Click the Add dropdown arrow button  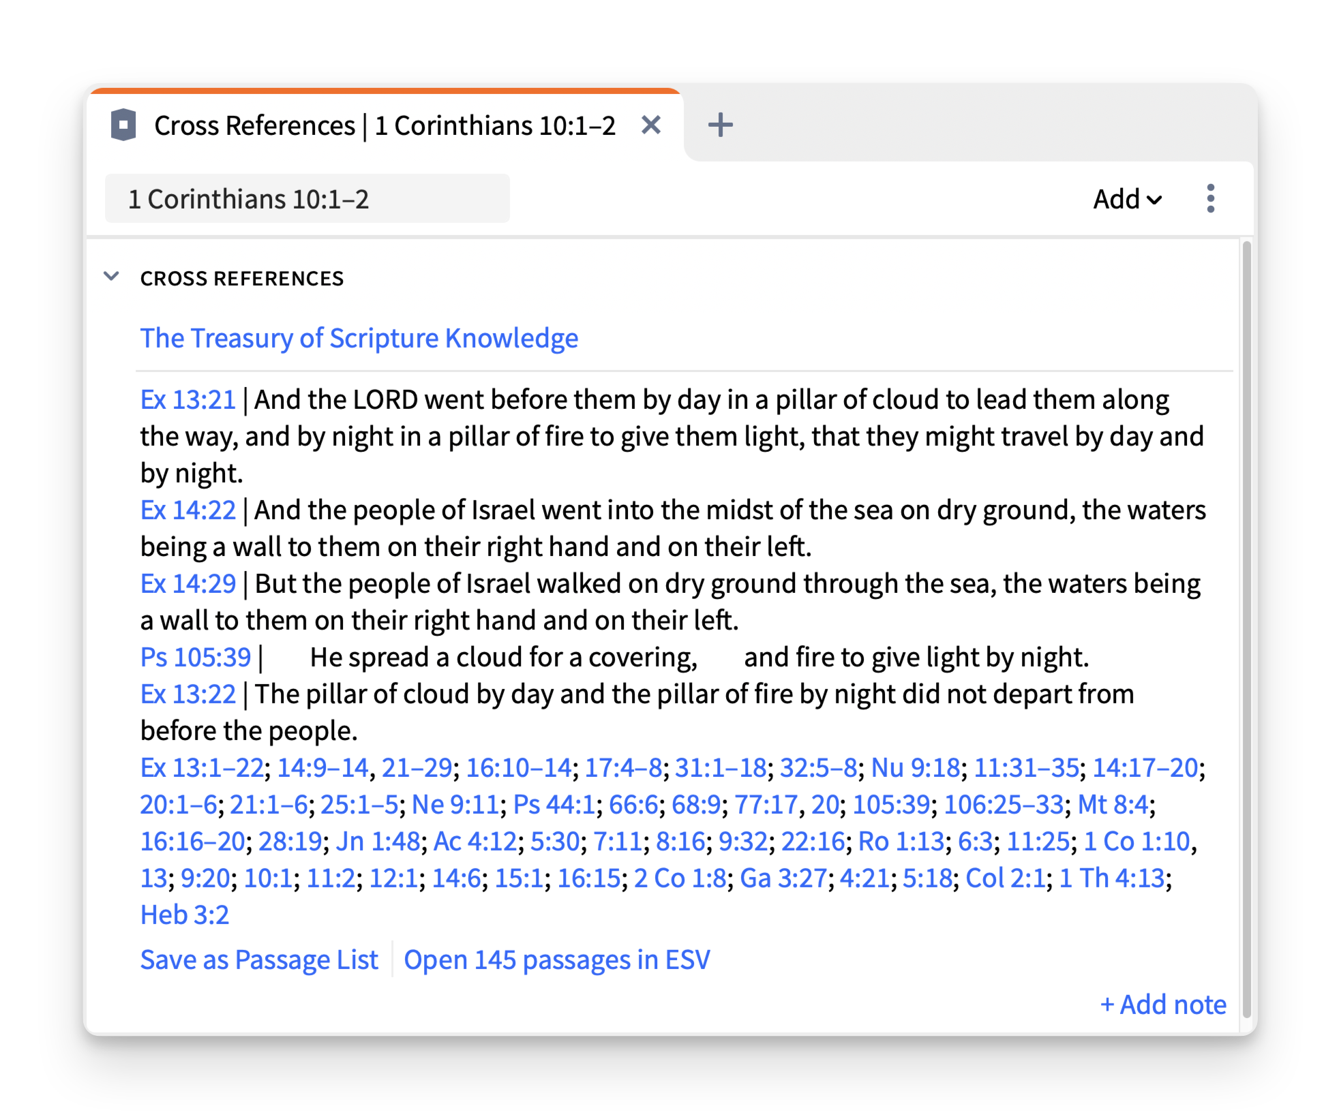[x=1124, y=199]
